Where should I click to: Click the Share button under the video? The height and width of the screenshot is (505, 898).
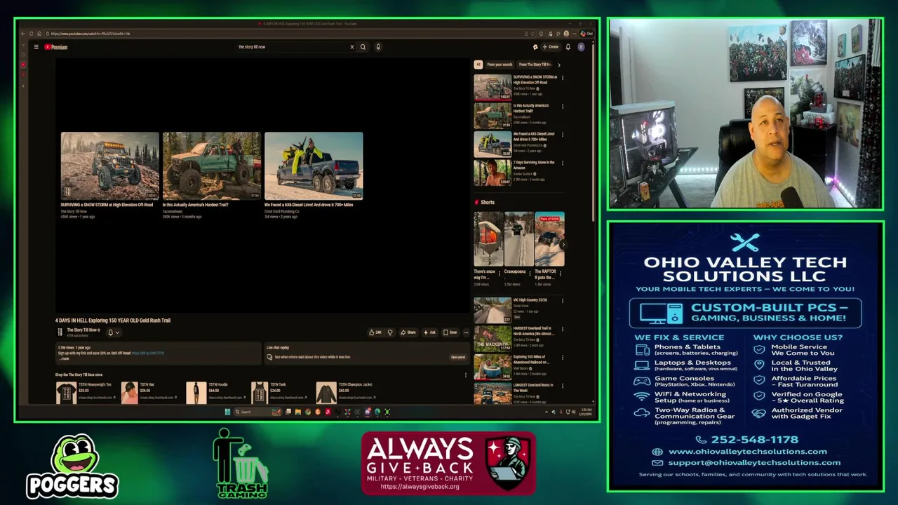[408, 332]
